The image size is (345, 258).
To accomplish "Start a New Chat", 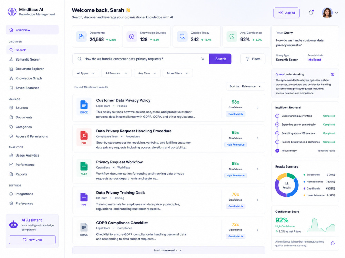I will point(32,240).
